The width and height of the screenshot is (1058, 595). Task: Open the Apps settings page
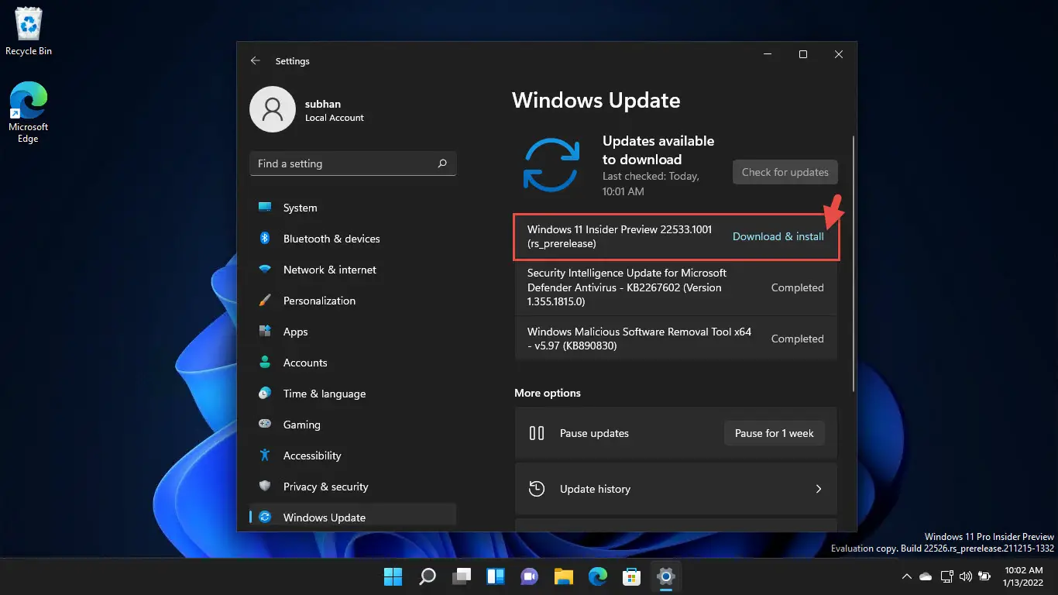[x=352, y=332]
